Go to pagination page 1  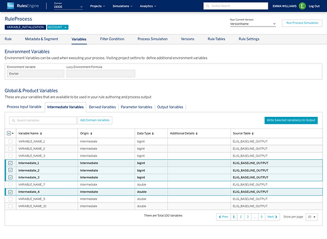[234, 217]
